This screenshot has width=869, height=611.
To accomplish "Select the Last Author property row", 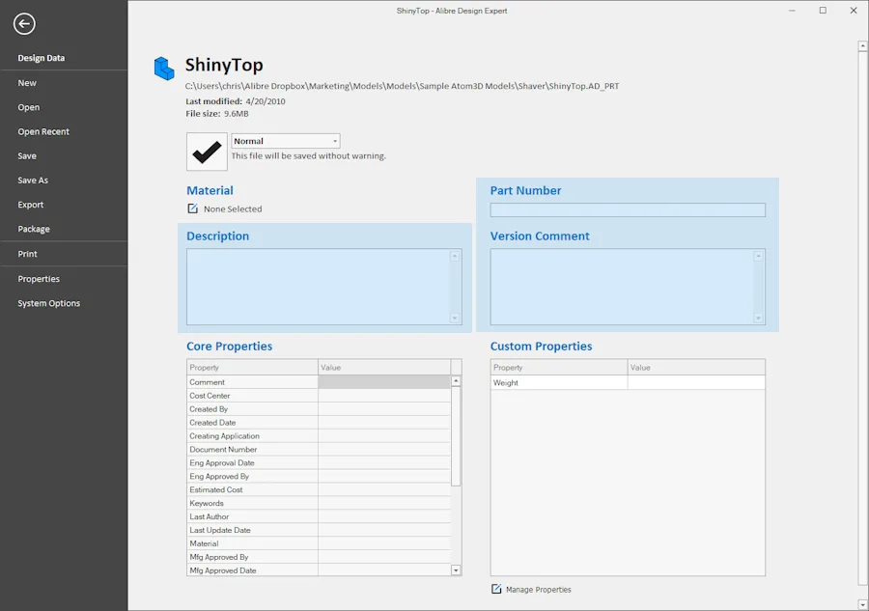I will click(x=319, y=516).
